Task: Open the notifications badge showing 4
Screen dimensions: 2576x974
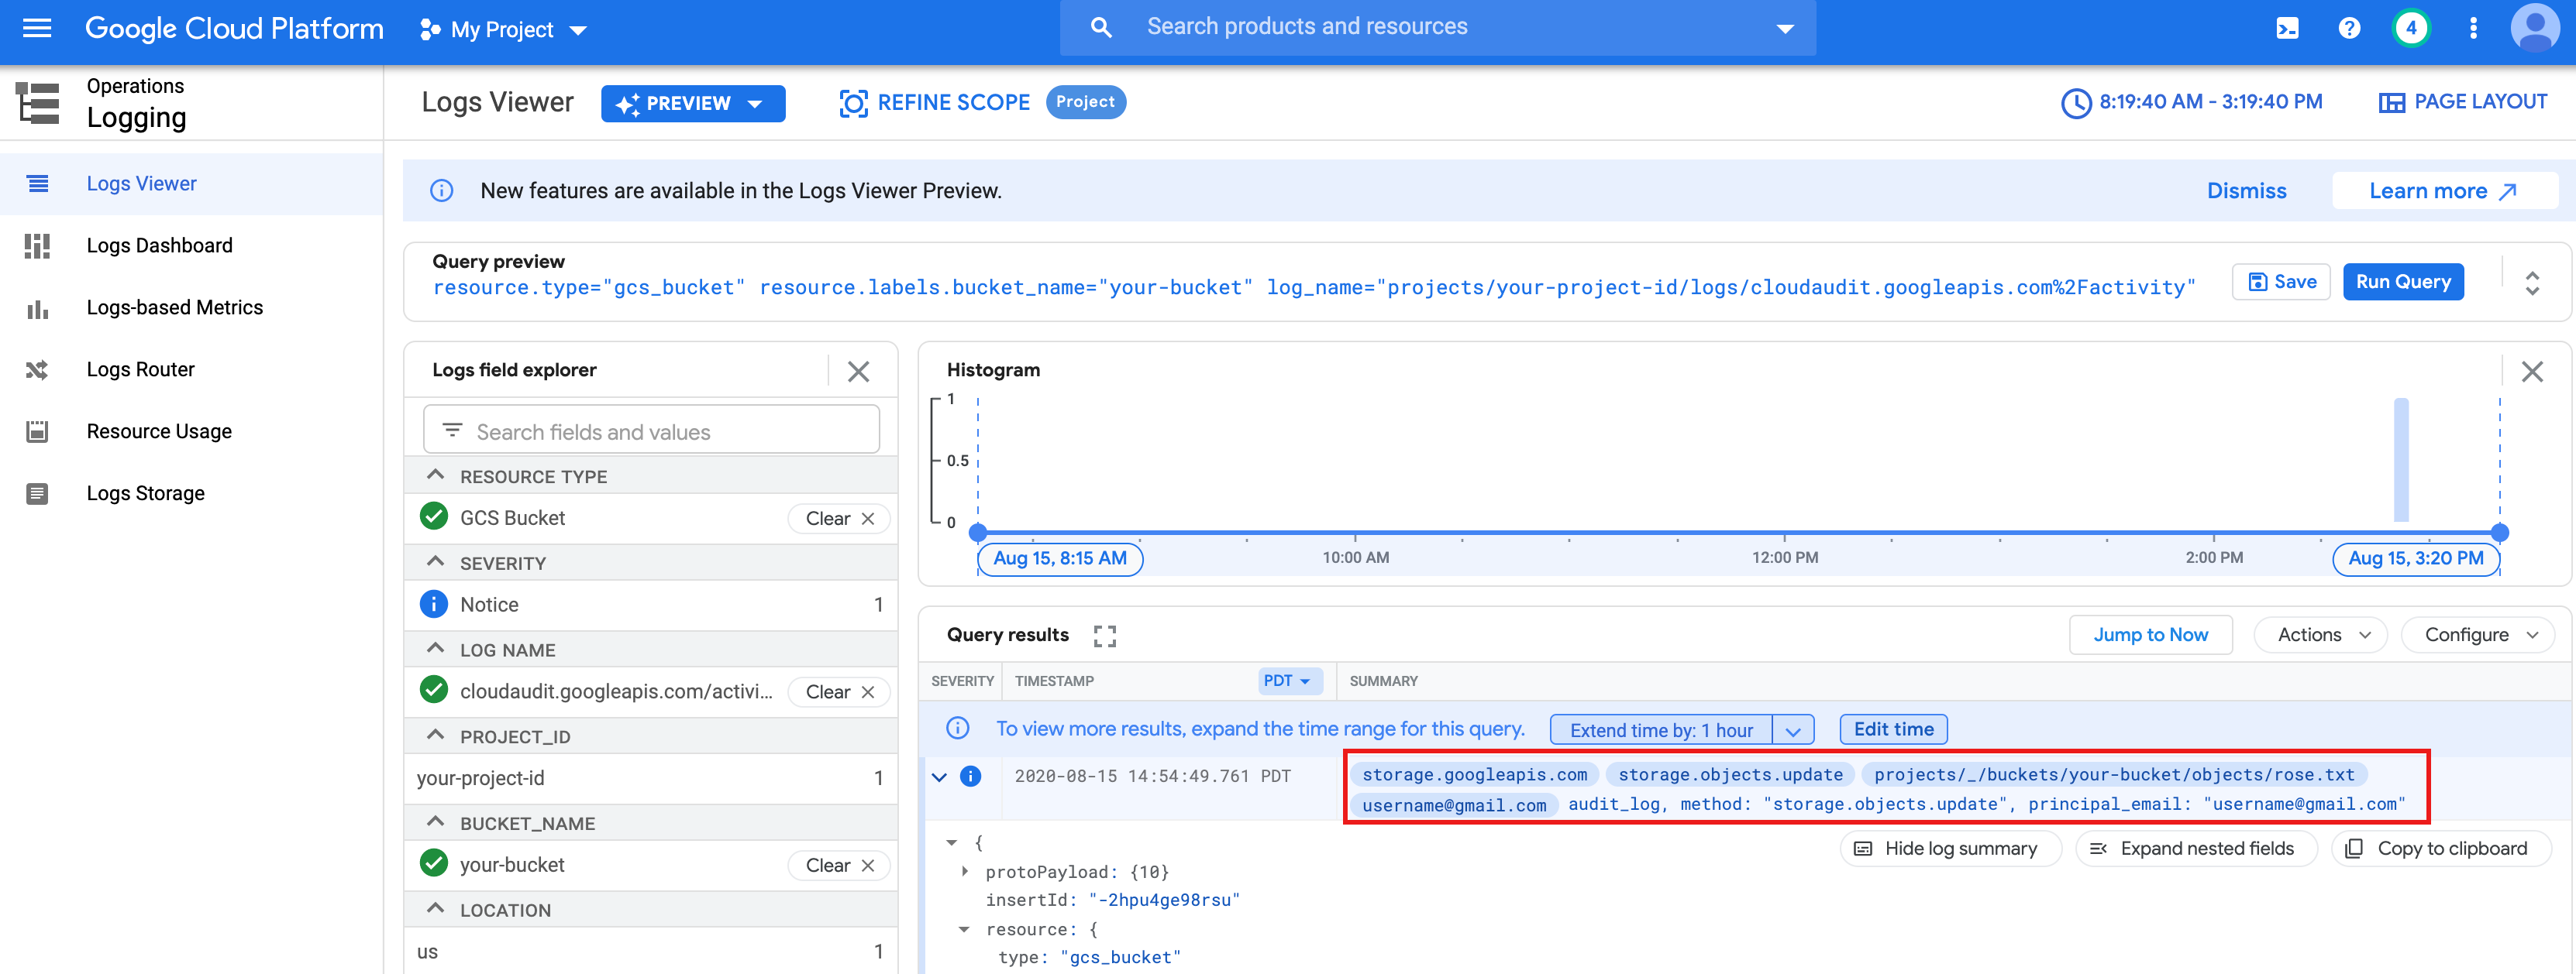Action: 2411,29
